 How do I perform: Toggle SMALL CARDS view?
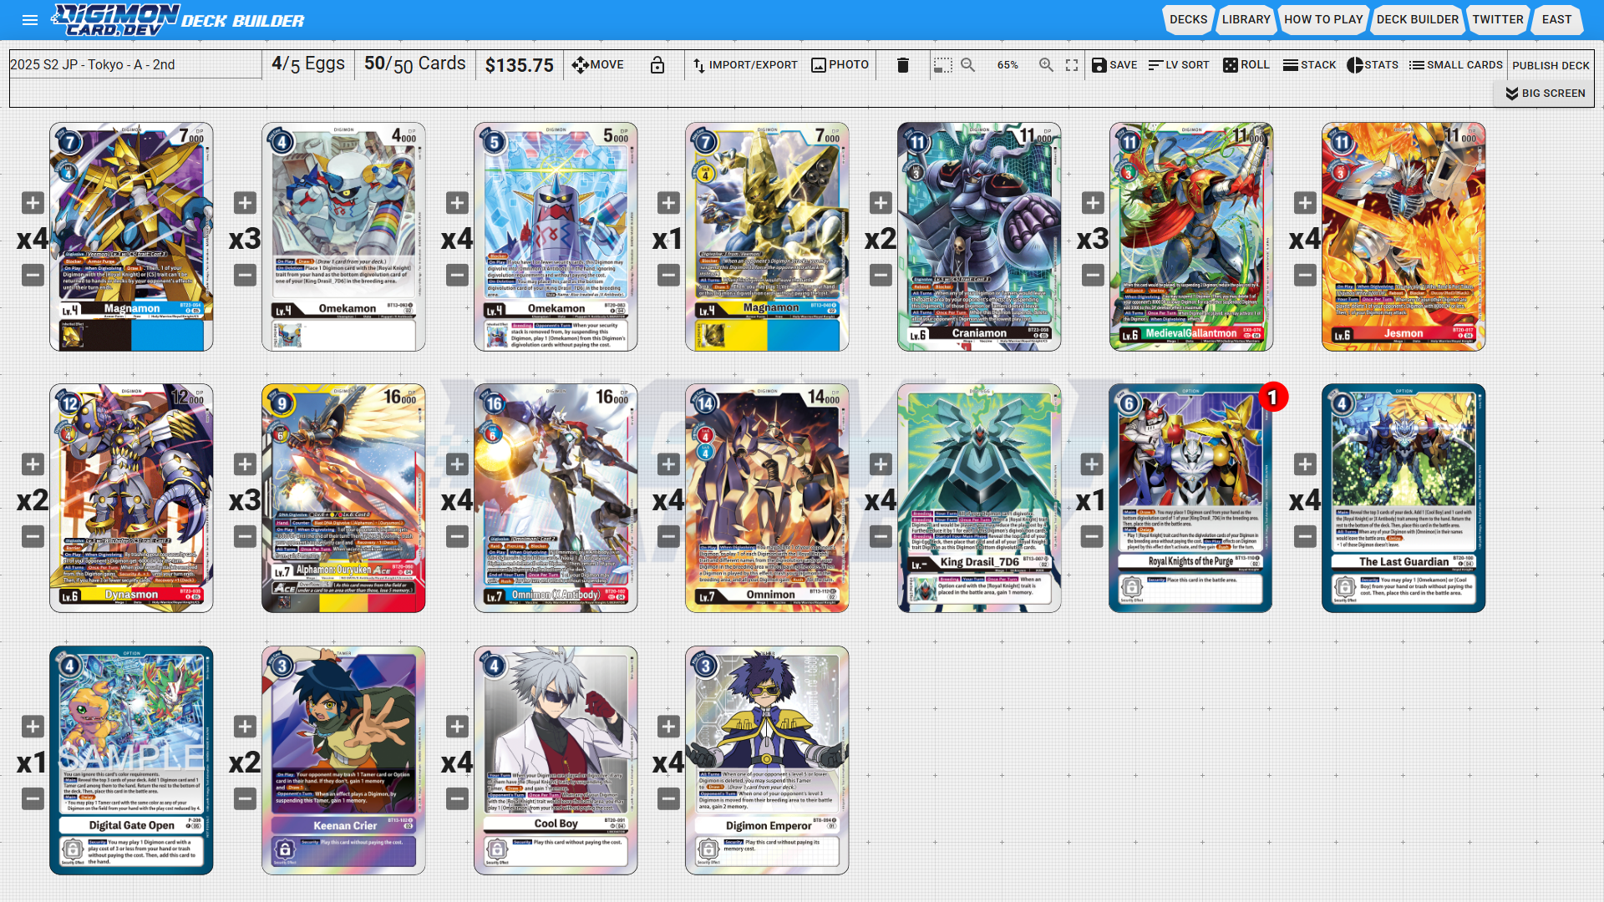(x=1455, y=65)
